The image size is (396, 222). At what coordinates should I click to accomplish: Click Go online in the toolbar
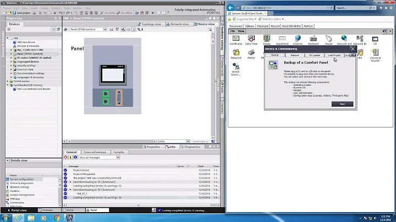pos(108,13)
